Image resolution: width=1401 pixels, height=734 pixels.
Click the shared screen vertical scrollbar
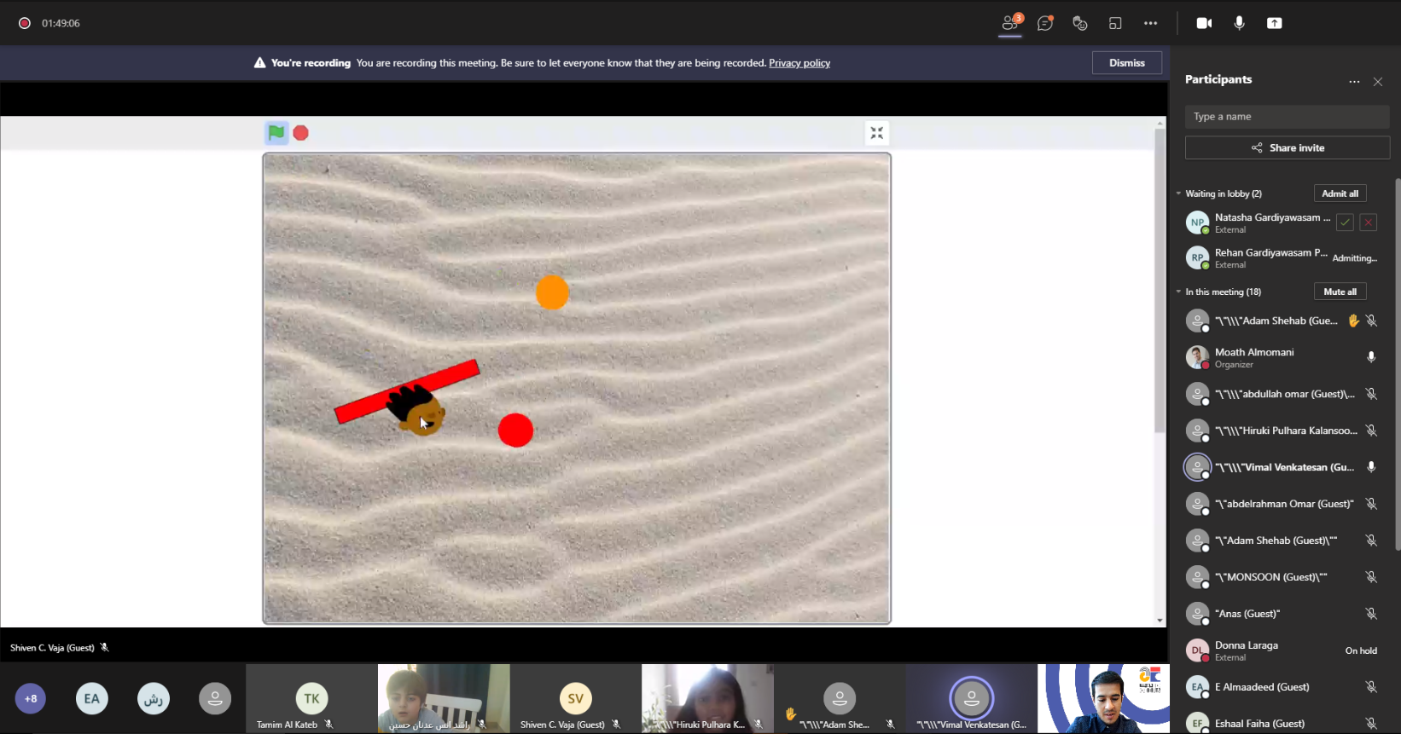(x=1160, y=281)
